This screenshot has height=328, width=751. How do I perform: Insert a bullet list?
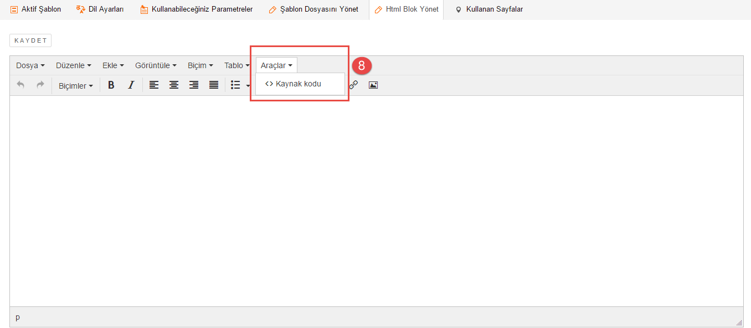pyautogui.click(x=235, y=85)
